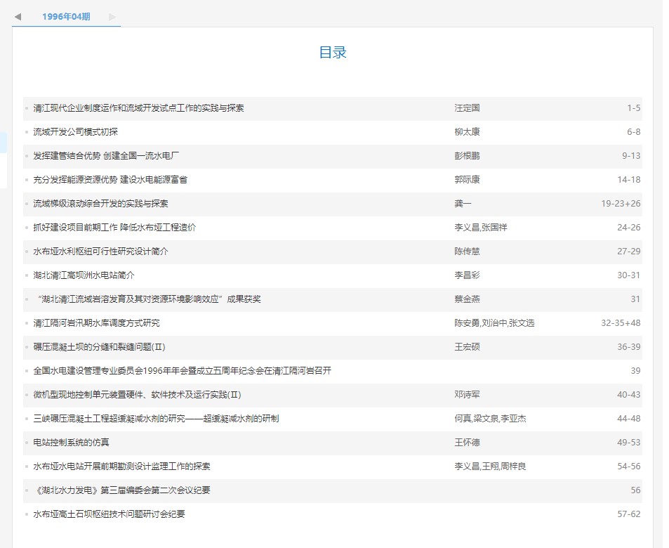Open article 水布垭高土石坝枢纽技术问题研讨会纪要
The image size is (669, 548).
[x=110, y=515]
